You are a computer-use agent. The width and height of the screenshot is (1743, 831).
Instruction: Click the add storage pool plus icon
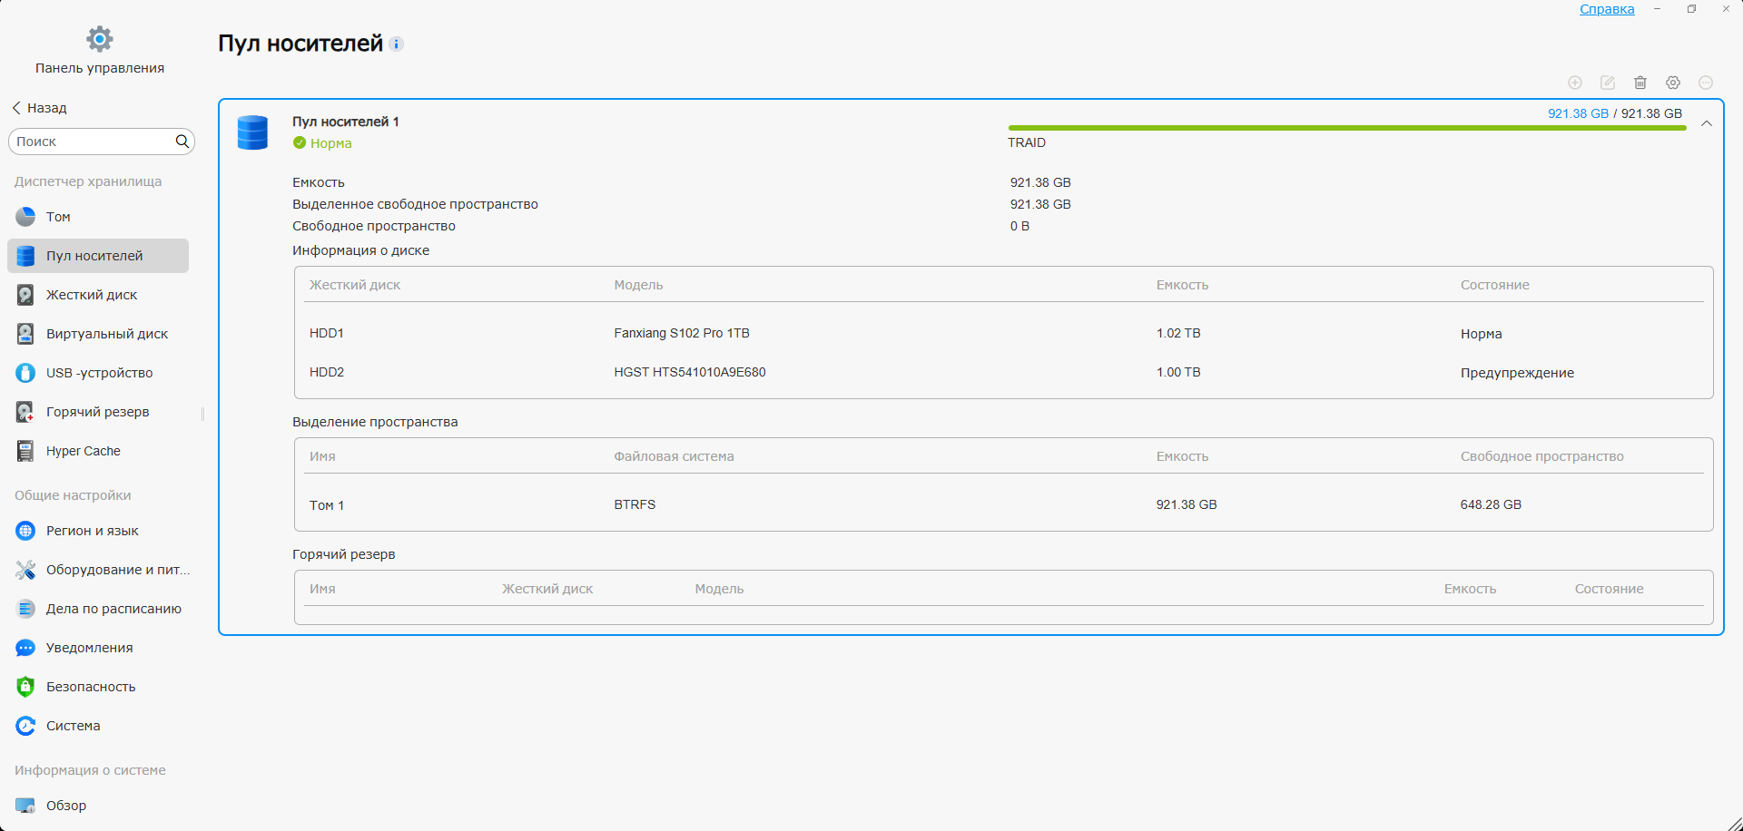pyautogui.click(x=1575, y=83)
